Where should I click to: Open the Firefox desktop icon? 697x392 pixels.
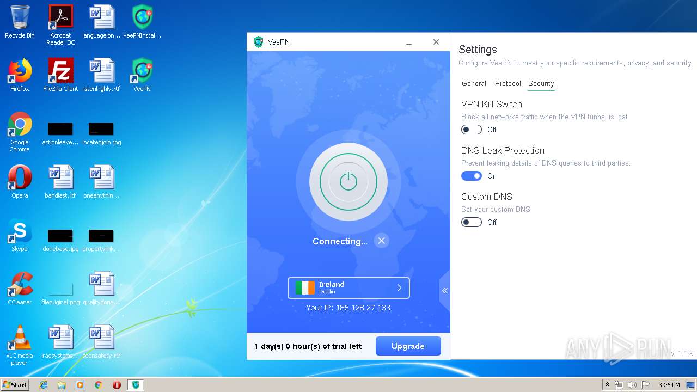(x=20, y=75)
